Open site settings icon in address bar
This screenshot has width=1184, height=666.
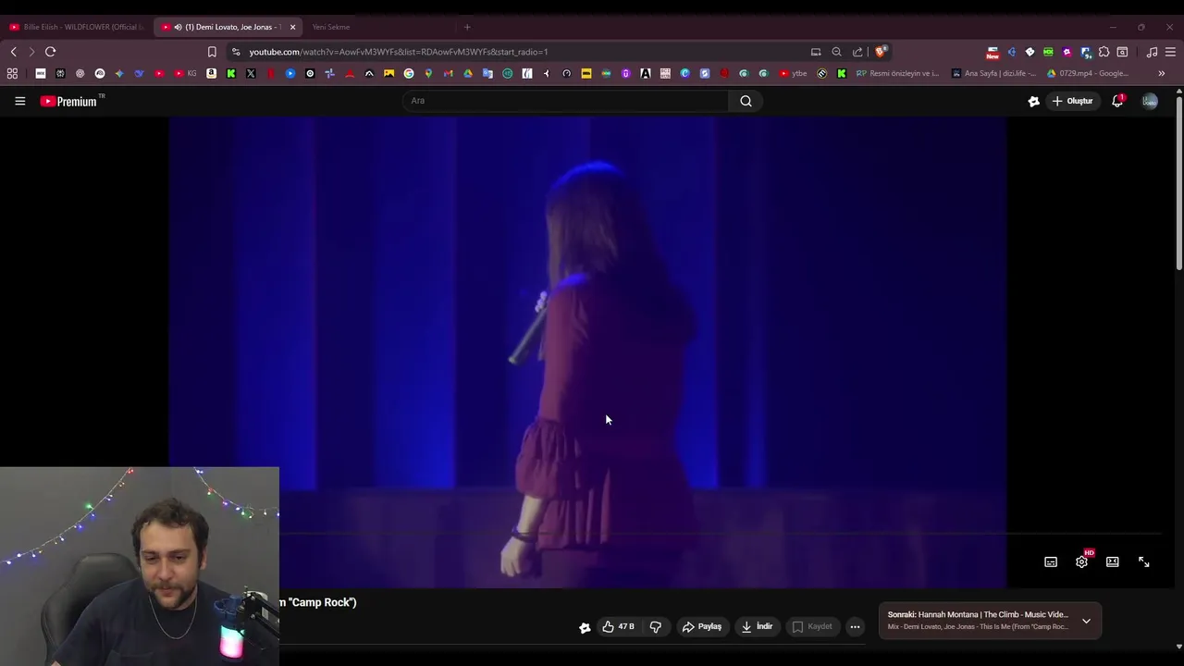tap(235, 52)
